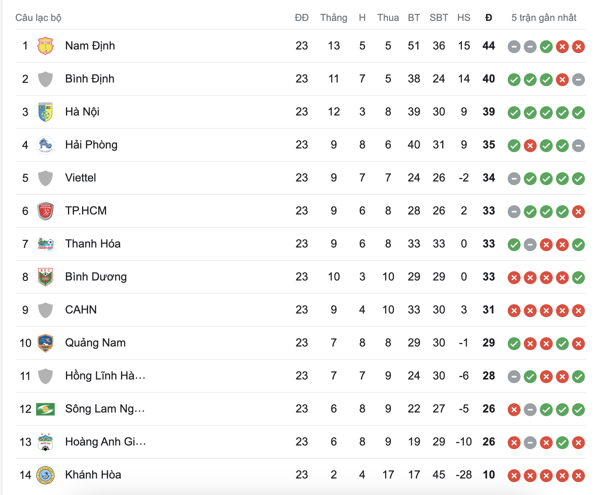Click the gray placeholder shield for Viettel
Image resolution: width=607 pixels, height=495 pixels.
tap(45, 178)
